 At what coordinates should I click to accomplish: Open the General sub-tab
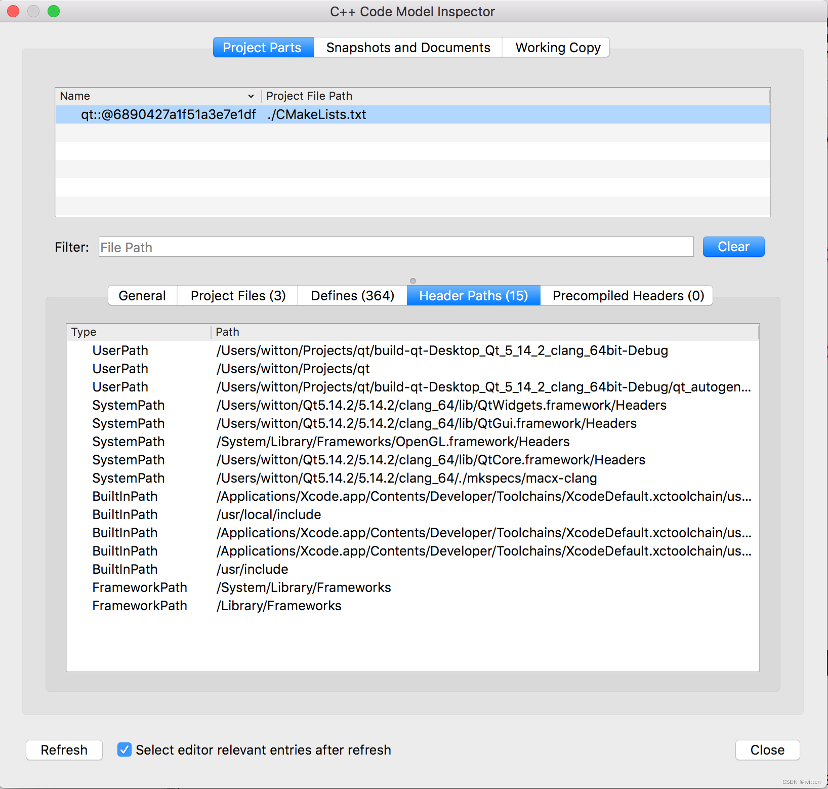(142, 296)
